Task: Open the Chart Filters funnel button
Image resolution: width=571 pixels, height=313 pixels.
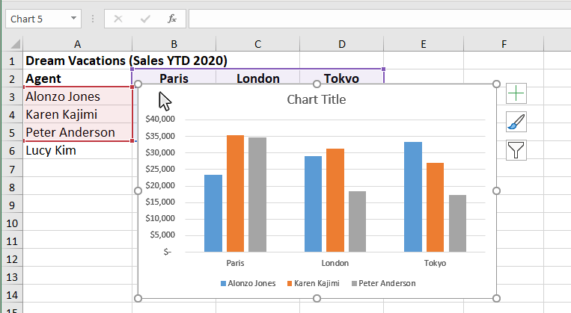Action: point(516,150)
